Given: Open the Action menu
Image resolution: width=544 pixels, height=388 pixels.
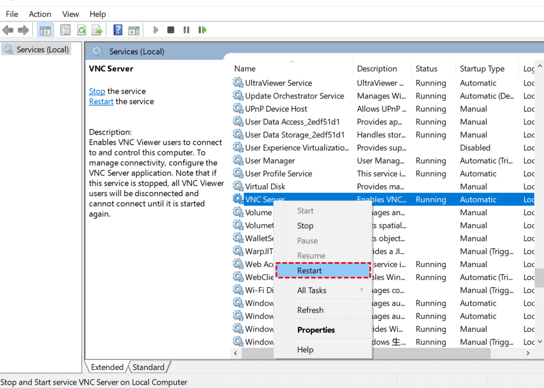Looking at the screenshot, I should click(40, 14).
